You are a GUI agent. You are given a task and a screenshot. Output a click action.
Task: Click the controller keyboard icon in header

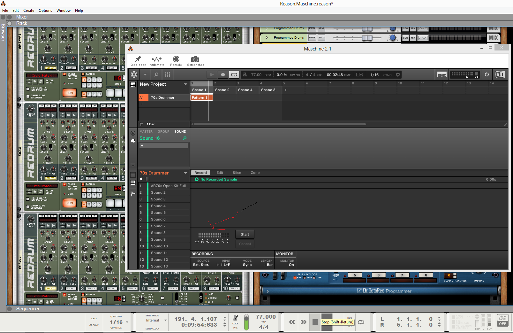[442, 75]
